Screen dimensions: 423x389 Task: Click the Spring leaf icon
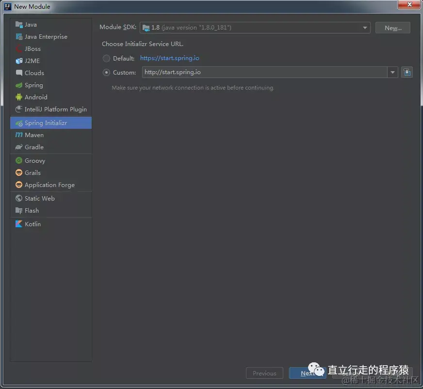point(19,85)
